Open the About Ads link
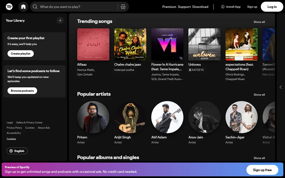Viewport: 285px width, 178px height. point(44,128)
